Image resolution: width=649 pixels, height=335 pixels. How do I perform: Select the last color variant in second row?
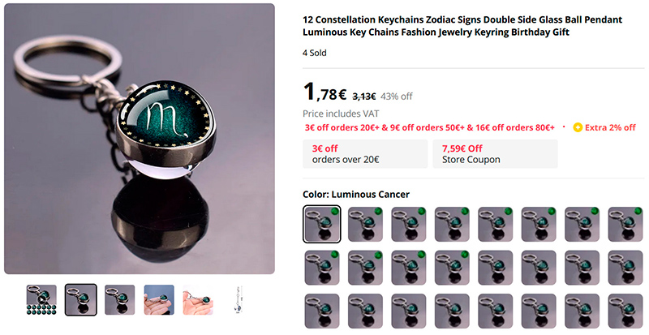[625, 268]
